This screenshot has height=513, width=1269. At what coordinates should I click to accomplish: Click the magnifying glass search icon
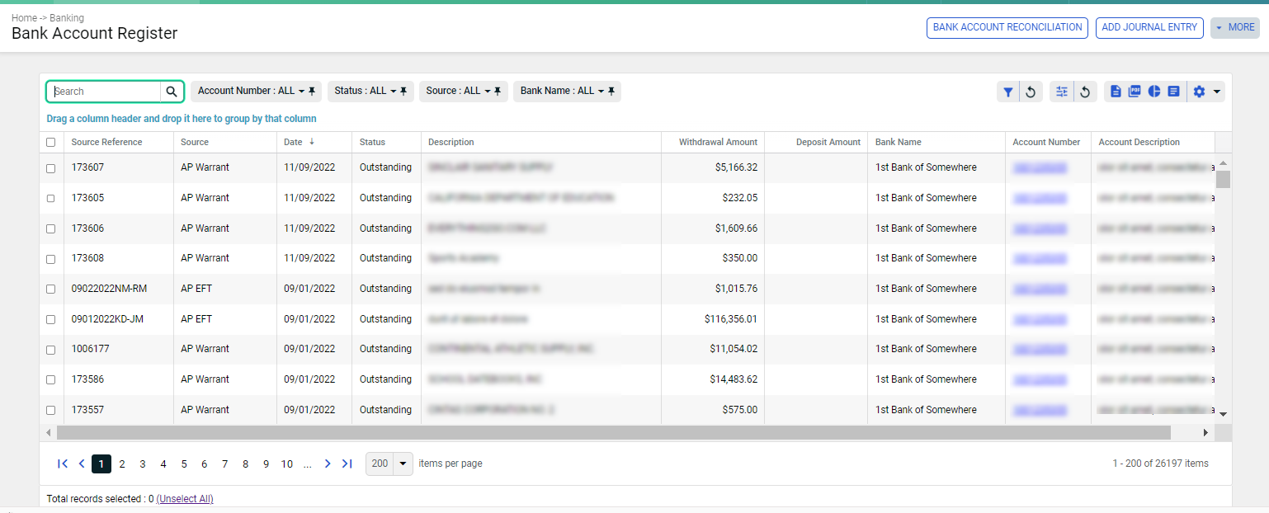click(x=172, y=92)
